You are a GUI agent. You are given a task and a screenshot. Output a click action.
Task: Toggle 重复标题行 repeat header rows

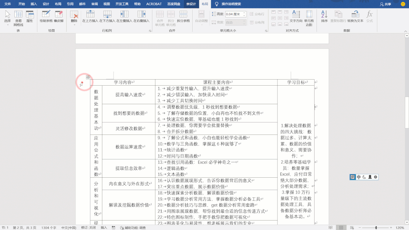[338, 16]
